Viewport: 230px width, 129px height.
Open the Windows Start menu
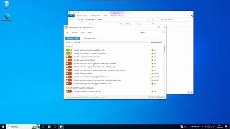3,126
